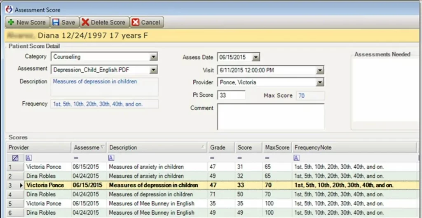Cancel the assessment score dialog
Screen dimensions: 422x218
coord(147,22)
